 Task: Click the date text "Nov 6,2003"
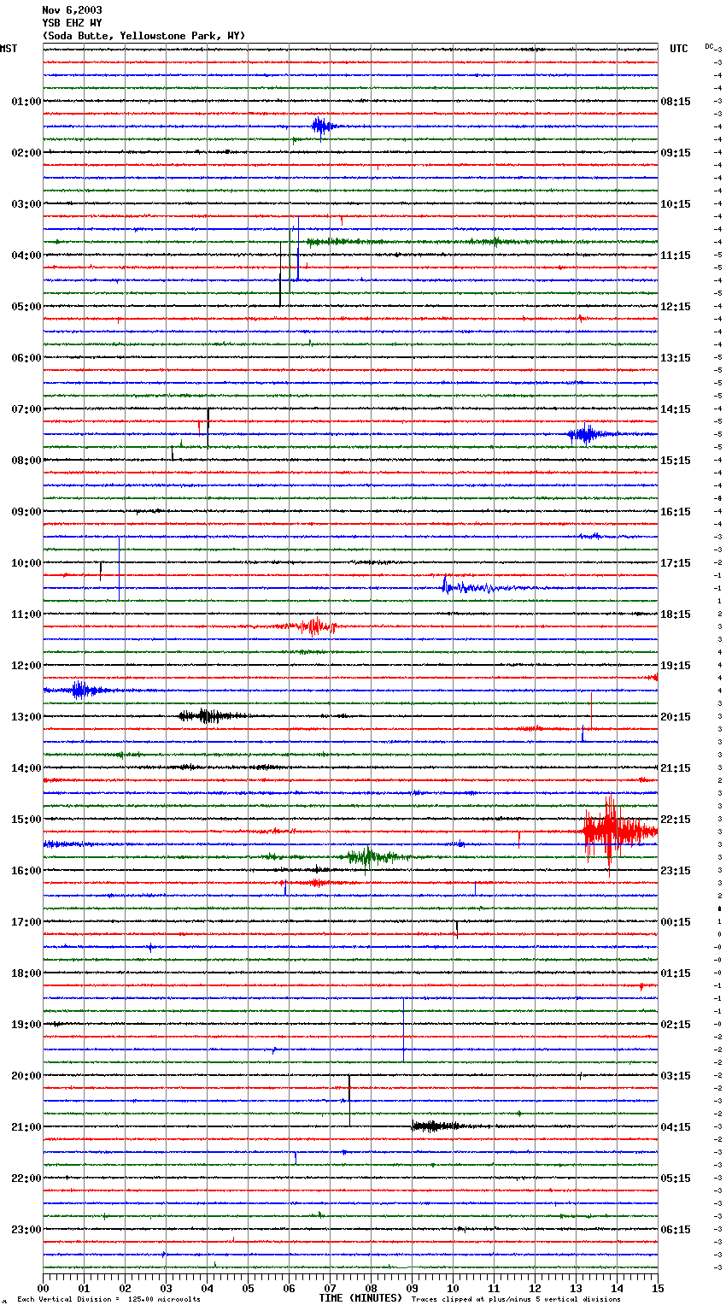click(x=72, y=10)
